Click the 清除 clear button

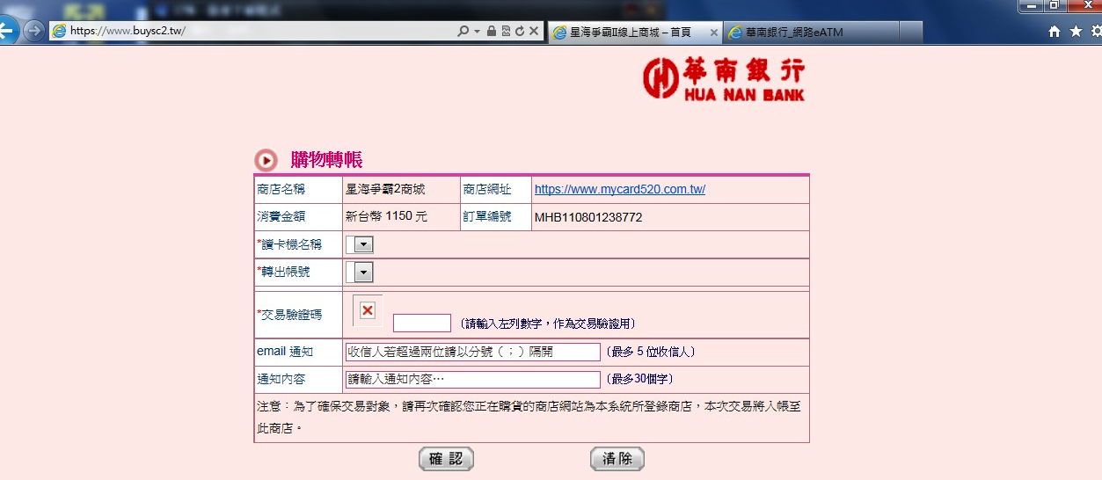click(x=617, y=459)
